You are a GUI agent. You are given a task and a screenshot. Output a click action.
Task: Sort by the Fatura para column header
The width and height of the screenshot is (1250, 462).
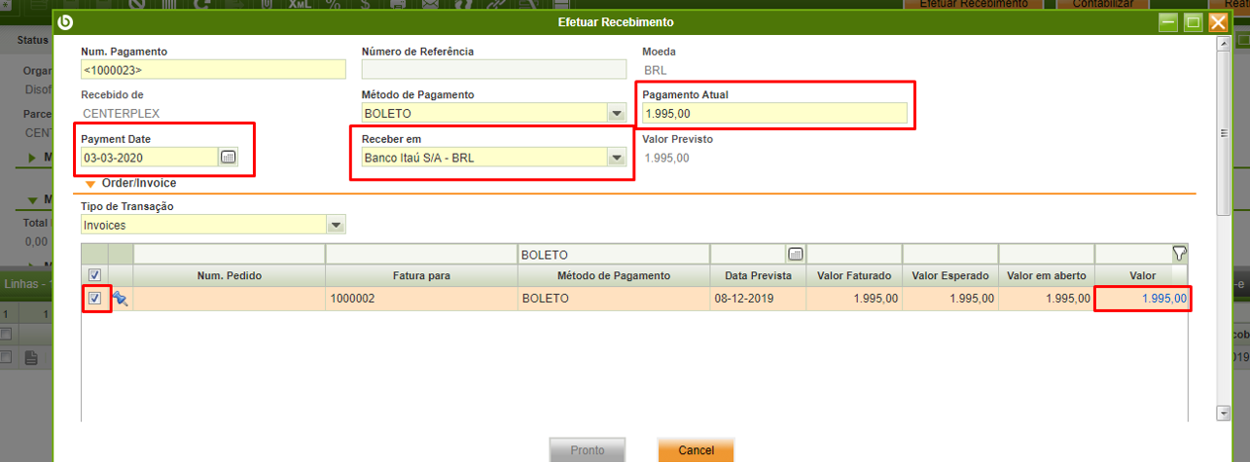tap(421, 276)
